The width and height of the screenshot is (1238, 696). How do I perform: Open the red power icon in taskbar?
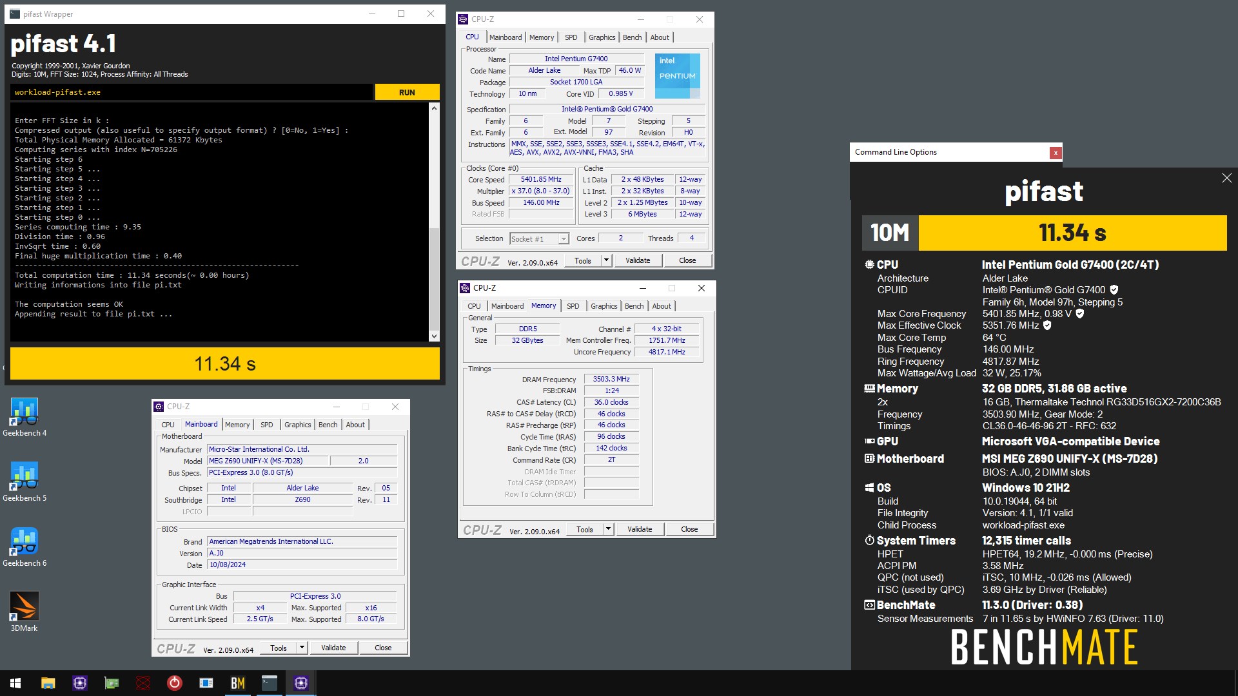175,683
